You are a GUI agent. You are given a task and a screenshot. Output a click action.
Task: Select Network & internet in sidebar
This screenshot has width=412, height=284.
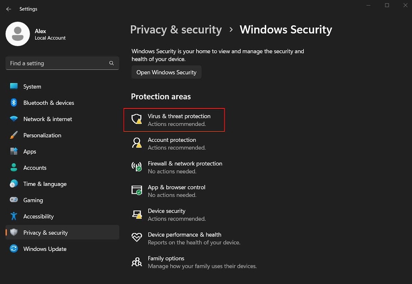[48, 119]
